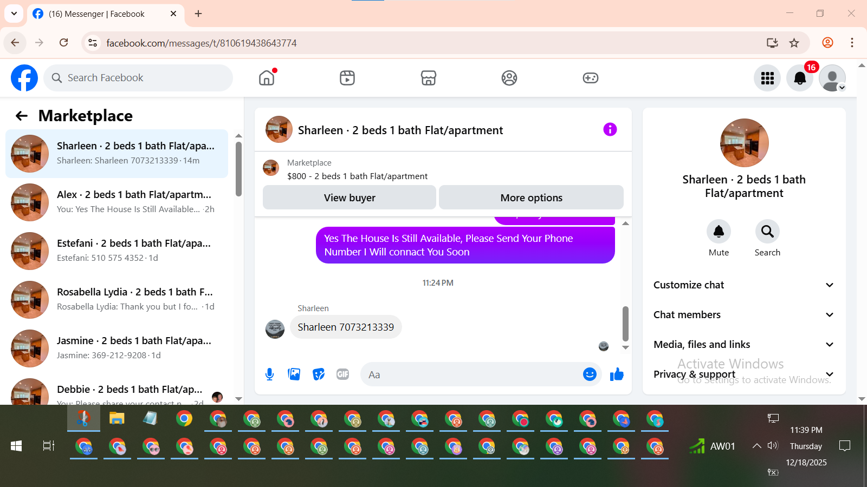Open account profile dropdown avatar
Image resolution: width=867 pixels, height=487 pixels.
pyautogui.click(x=832, y=78)
